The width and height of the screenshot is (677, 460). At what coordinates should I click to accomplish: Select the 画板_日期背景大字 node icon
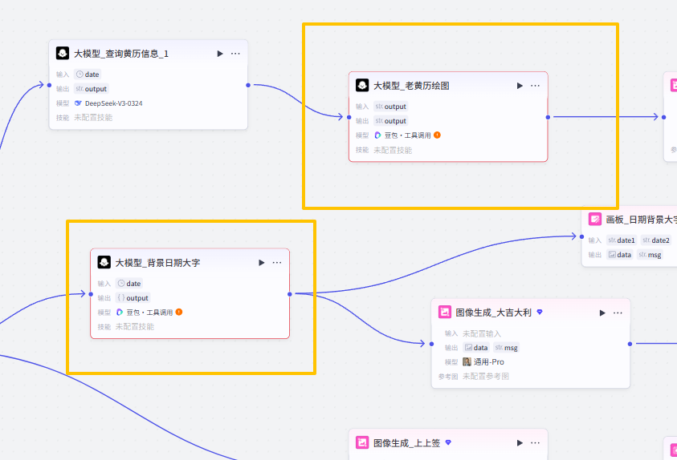[595, 219]
